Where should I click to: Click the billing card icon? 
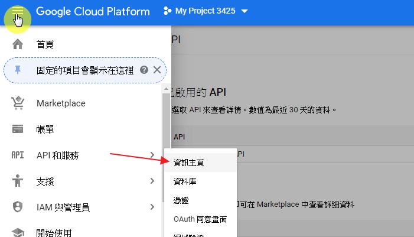[18, 129]
